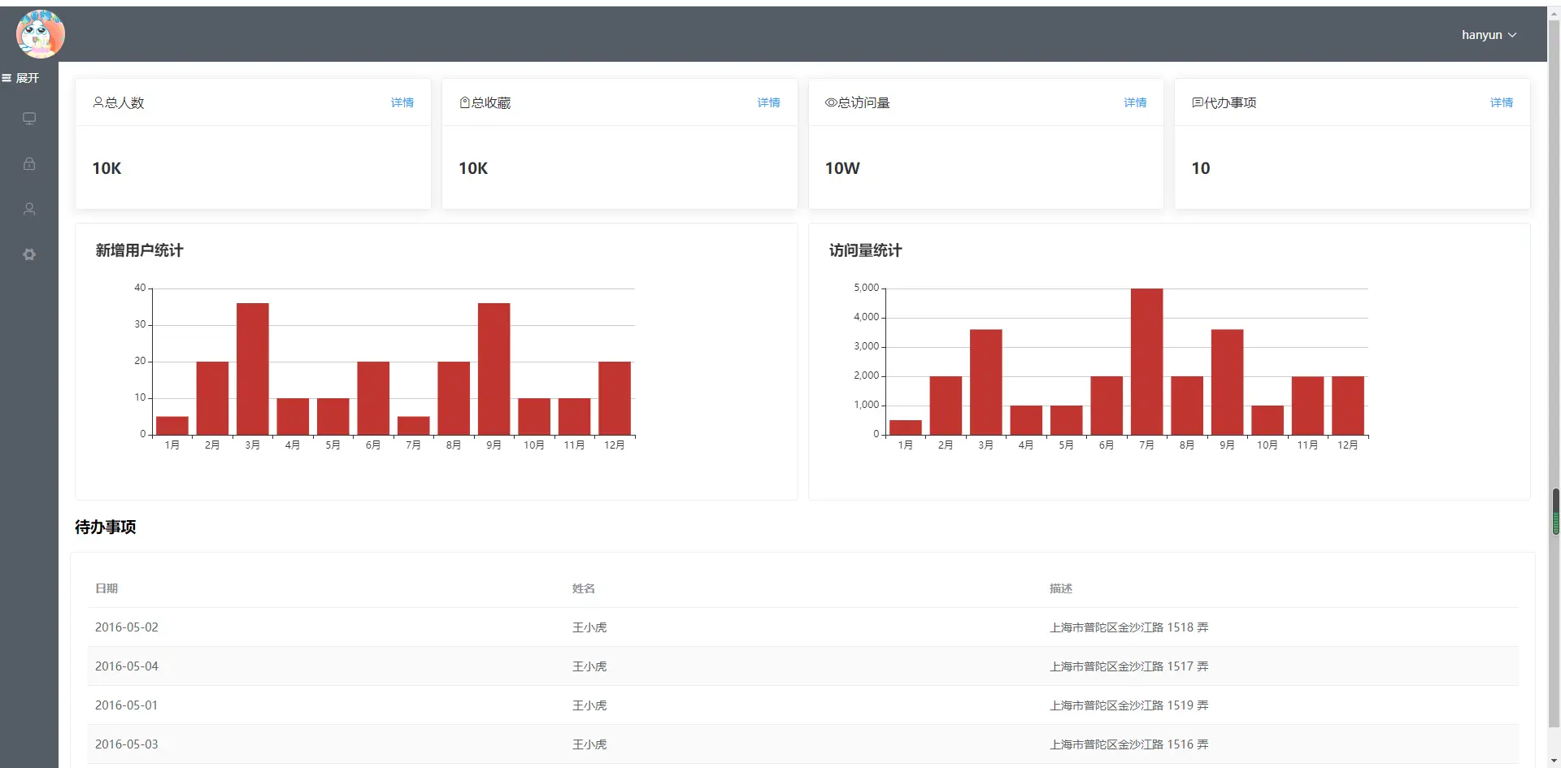
Task: Click the 新增用户统计 chart title
Action: pos(140,250)
